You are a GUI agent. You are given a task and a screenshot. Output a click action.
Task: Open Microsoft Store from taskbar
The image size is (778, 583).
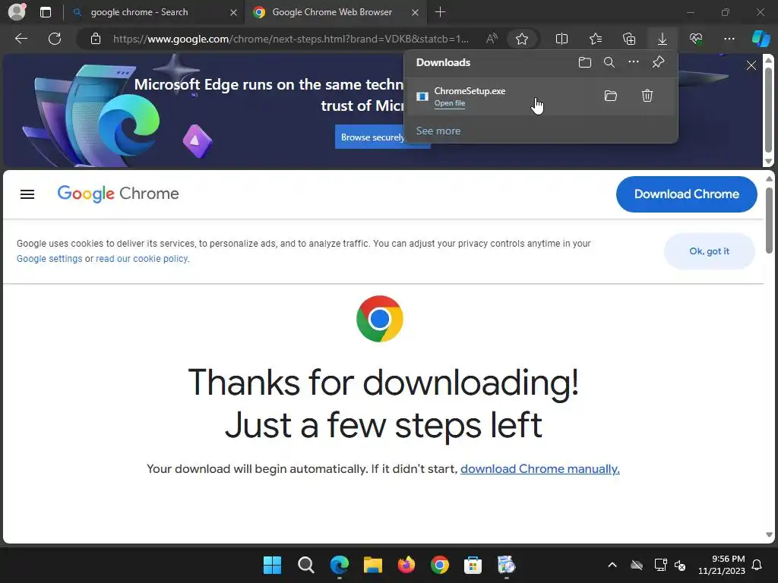point(473,565)
